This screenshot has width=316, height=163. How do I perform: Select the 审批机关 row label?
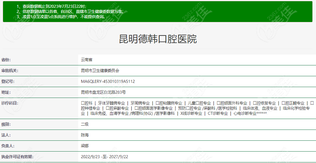(10, 71)
